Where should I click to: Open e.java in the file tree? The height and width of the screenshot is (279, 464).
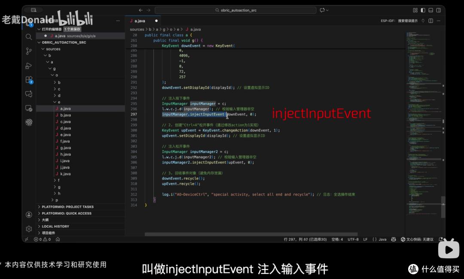click(x=65, y=135)
